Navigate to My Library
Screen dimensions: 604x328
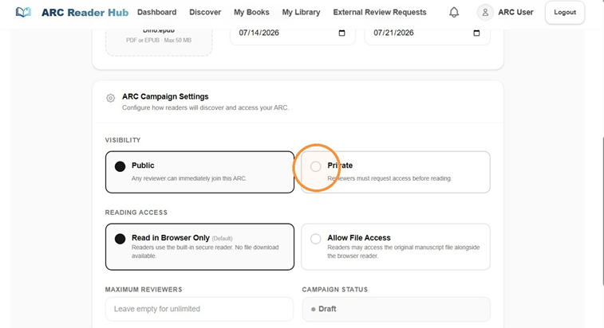pyautogui.click(x=301, y=12)
